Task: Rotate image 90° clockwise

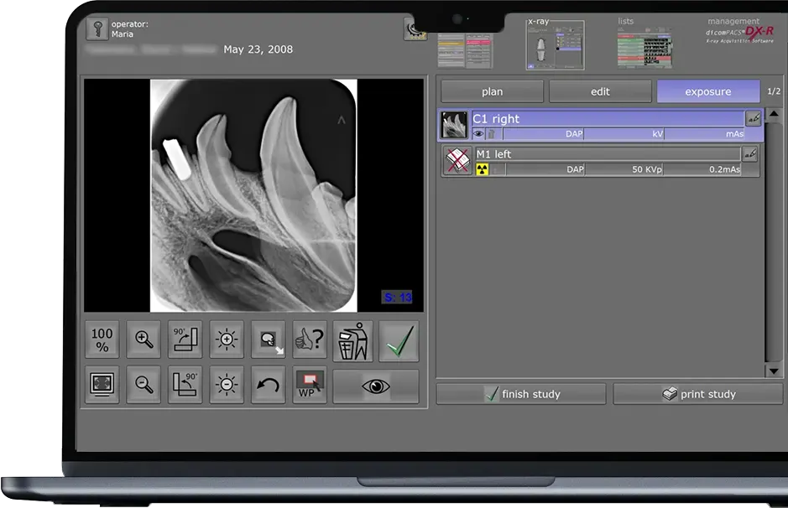Action: pos(185,340)
